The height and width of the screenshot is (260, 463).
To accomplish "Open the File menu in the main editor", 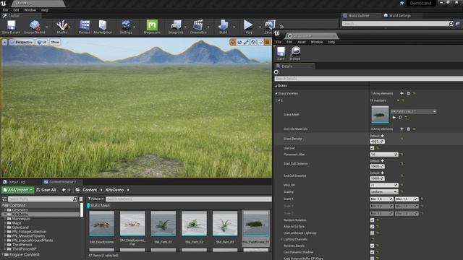I will 5,10.
